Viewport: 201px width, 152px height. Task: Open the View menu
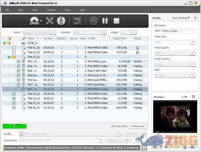click(35, 10)
